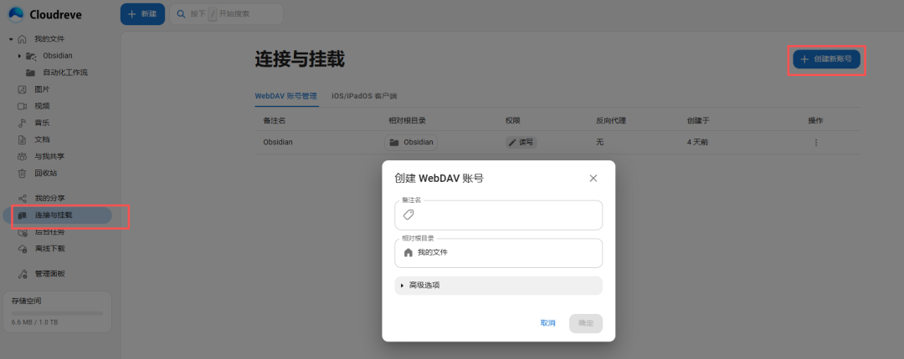Open the 文档 (Documents) category
904x359 pixels.
tap(42, 139)
